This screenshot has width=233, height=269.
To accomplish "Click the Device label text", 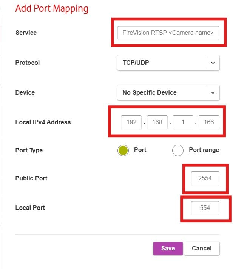I will pos(25,92).
